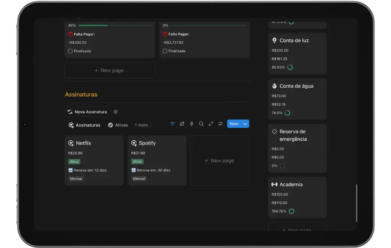Open the Academia card title
This screenshot has width=391, height=248.
pos(291,185)
